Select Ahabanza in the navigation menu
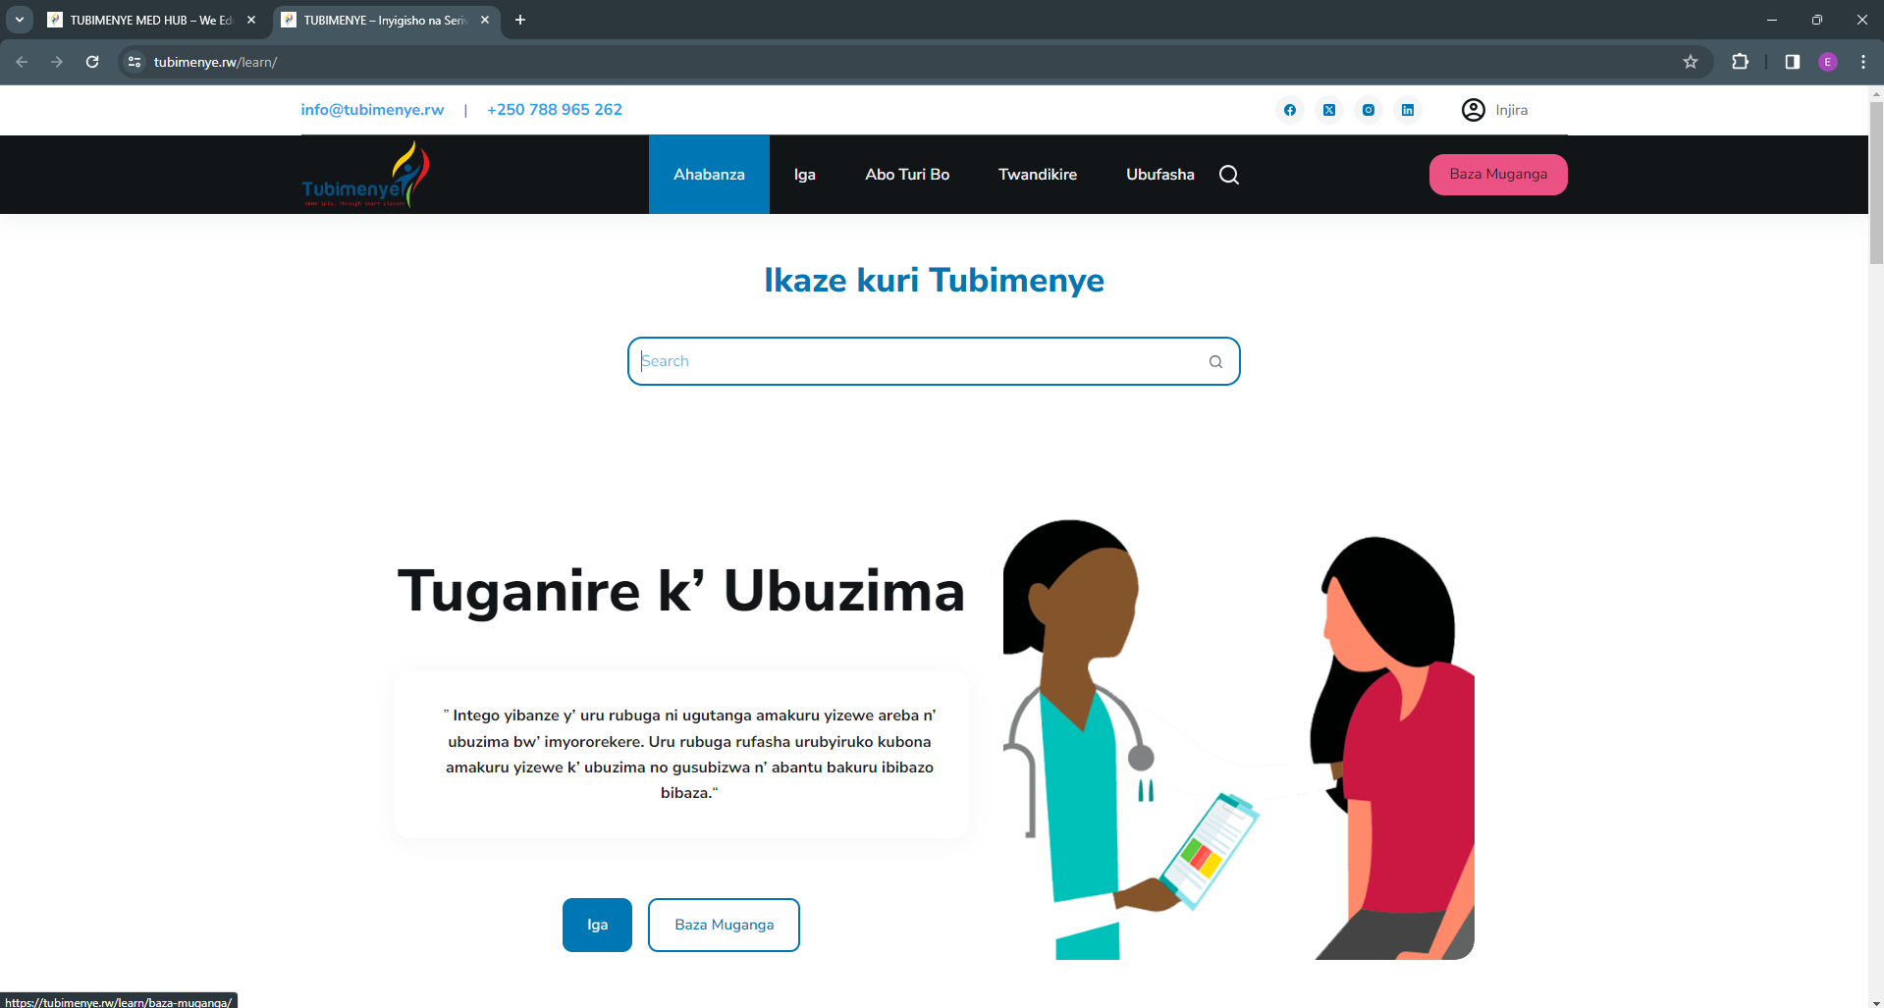The height and width of the screenshot is (1008, 1884). click(x=709, y=175)
